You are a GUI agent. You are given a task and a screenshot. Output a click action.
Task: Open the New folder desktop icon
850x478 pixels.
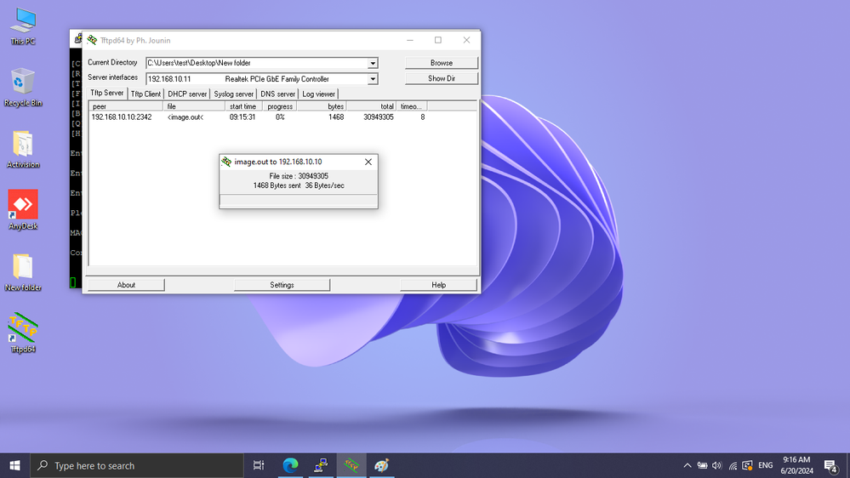pyautogui.click(x=23, y=273)
